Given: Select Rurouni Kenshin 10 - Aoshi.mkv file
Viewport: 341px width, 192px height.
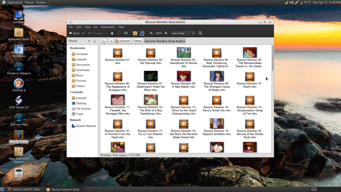Looking at the screenshot, I should [250, 80].
